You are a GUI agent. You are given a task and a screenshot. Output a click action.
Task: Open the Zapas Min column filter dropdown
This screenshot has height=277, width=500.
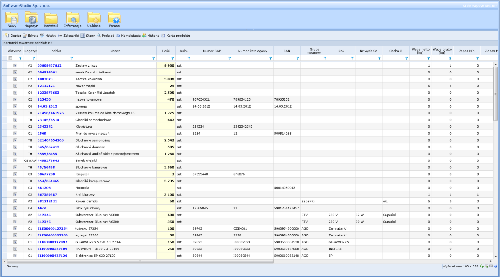pyautogui.click(x=477, y=58)
